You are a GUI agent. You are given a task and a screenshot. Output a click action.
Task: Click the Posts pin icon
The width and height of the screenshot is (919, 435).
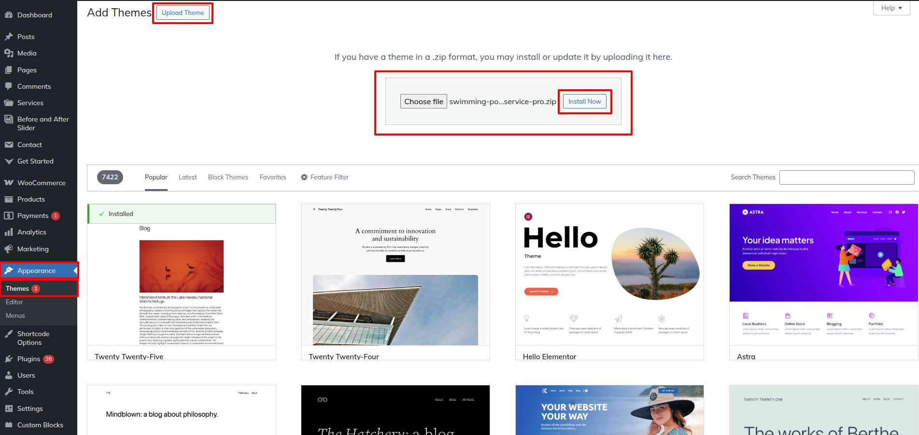(9, 37)
